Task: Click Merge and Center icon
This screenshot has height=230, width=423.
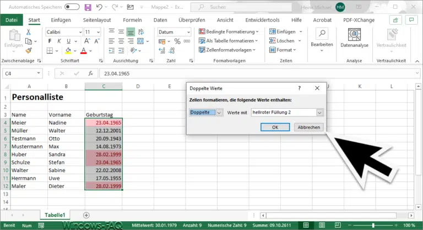Action: 140,41
